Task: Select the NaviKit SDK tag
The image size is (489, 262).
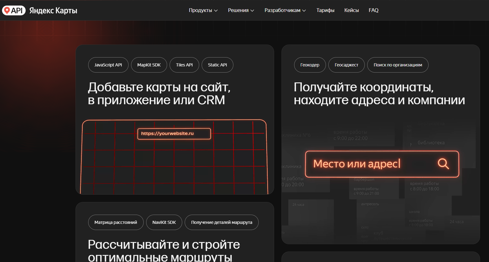Action: 164,223
